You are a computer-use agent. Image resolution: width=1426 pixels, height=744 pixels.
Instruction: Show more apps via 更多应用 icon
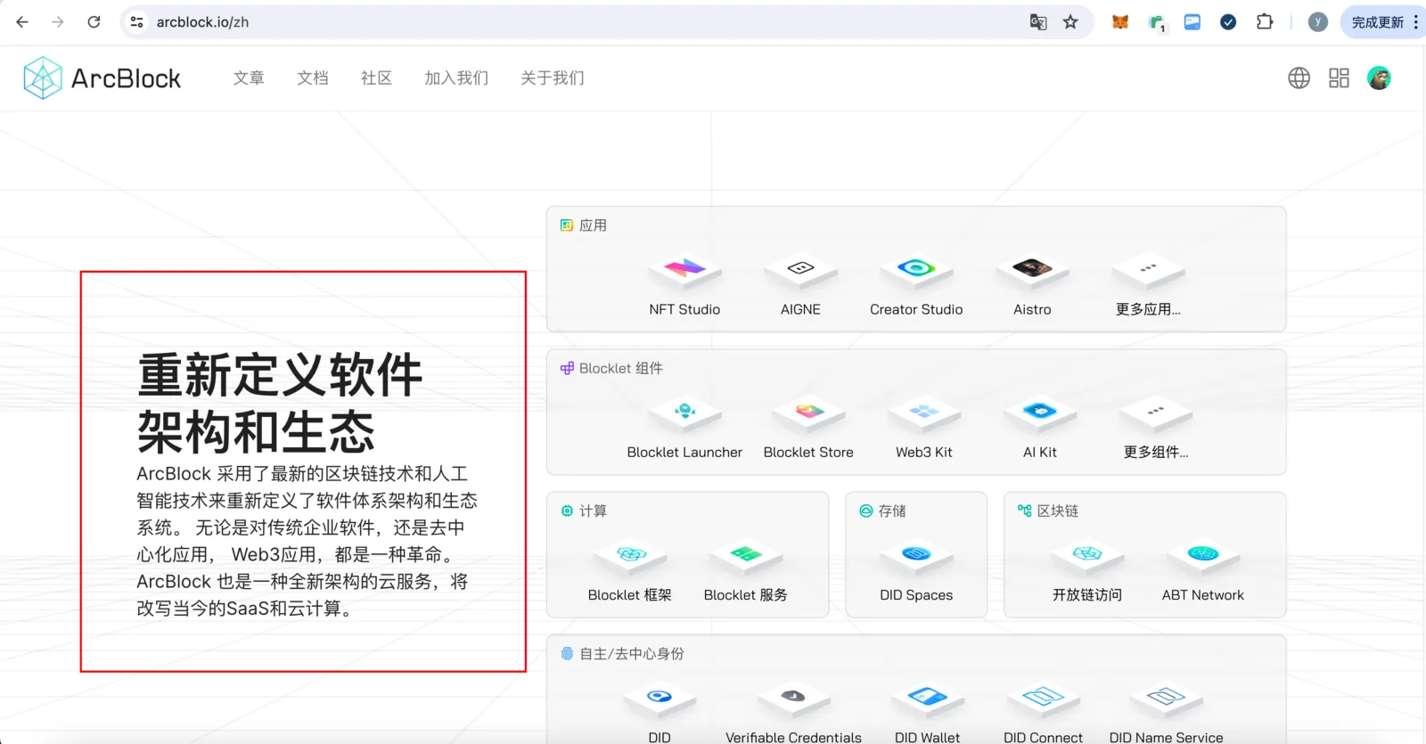tap(1148, 269)
